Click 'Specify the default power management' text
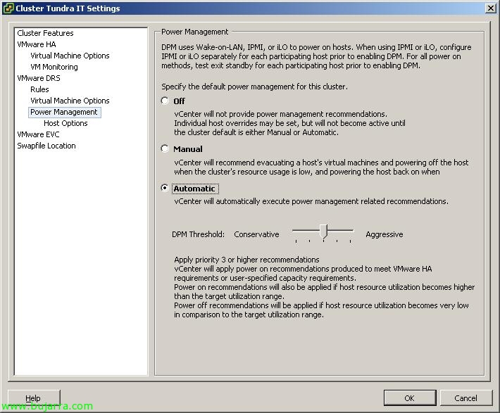 coord(254,87)
